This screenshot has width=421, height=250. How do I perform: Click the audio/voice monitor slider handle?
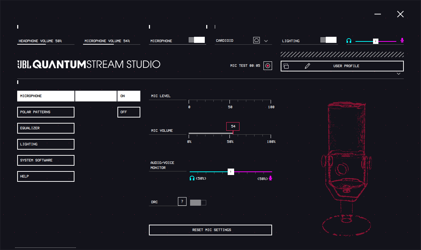[231, 172]
